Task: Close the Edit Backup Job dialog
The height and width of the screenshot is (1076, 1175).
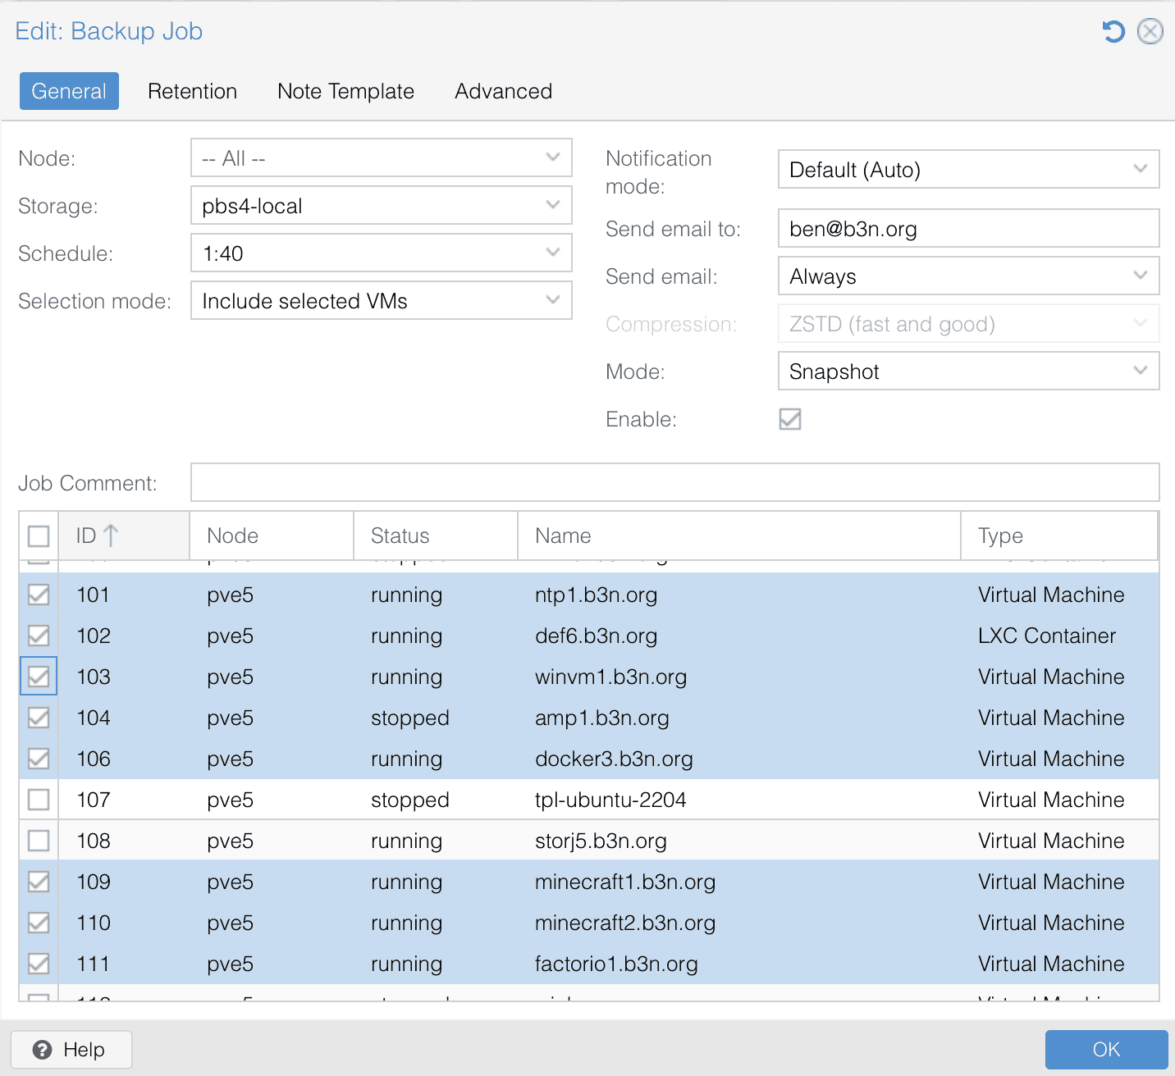Action: (1150, 32)
